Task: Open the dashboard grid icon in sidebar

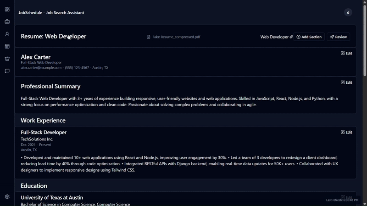Action: click(x=7, y=9)
